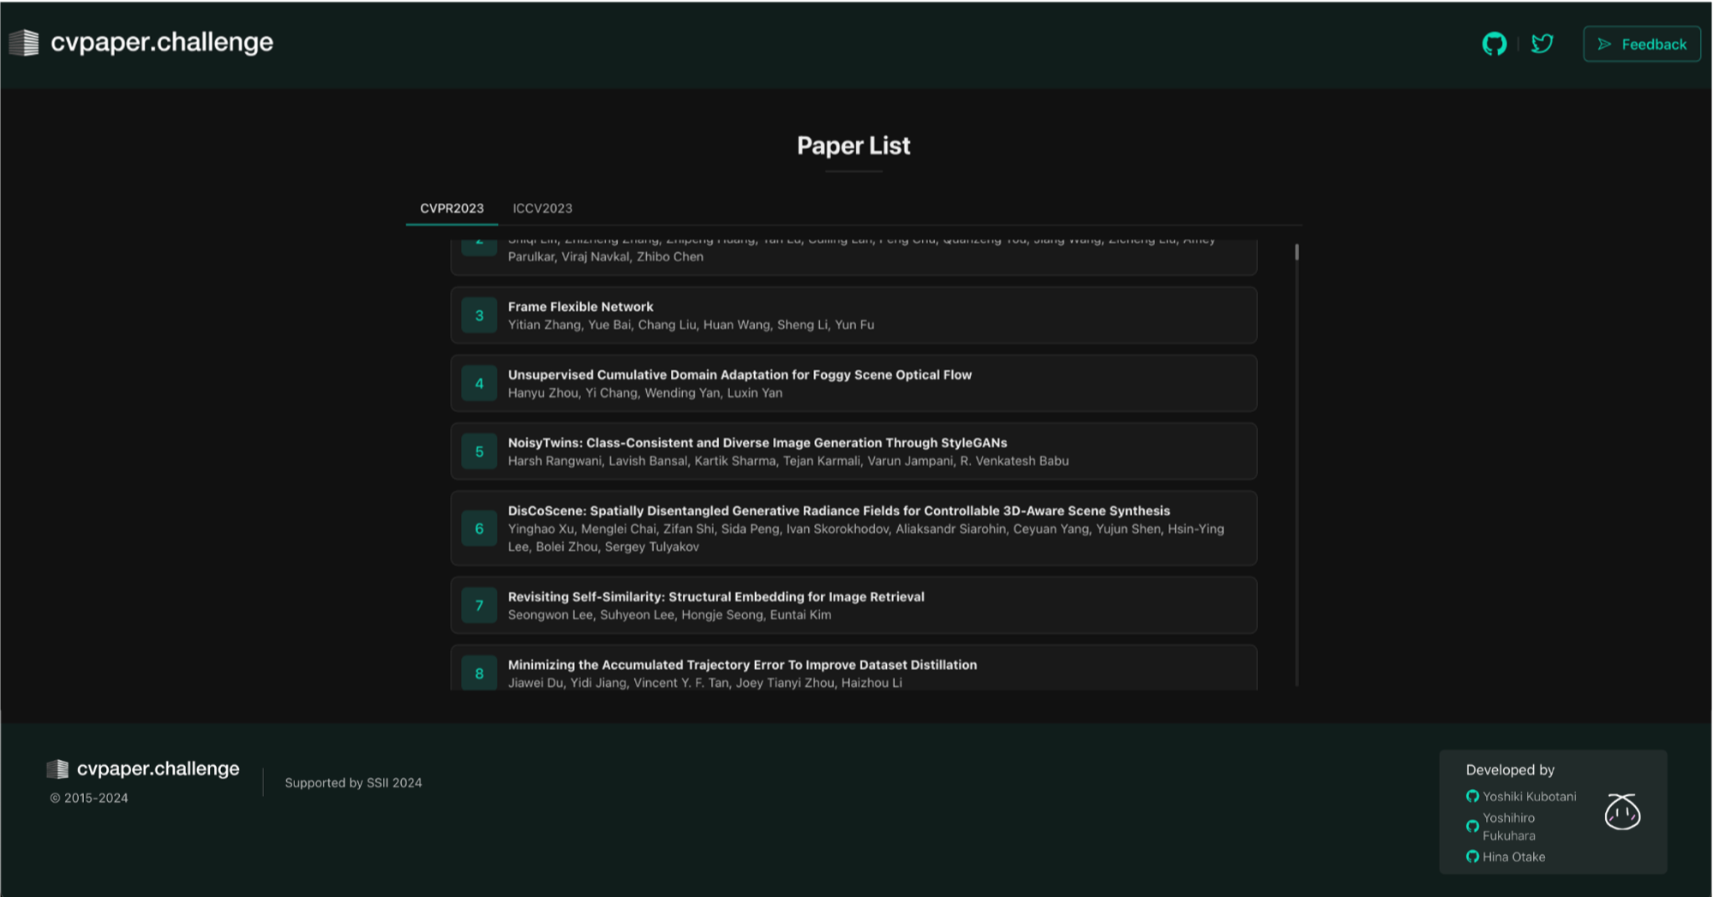Image resolution: width=1713 pixels, height=897 pixels.
Task: Click the number 4 badge
Action: point(479,384)
